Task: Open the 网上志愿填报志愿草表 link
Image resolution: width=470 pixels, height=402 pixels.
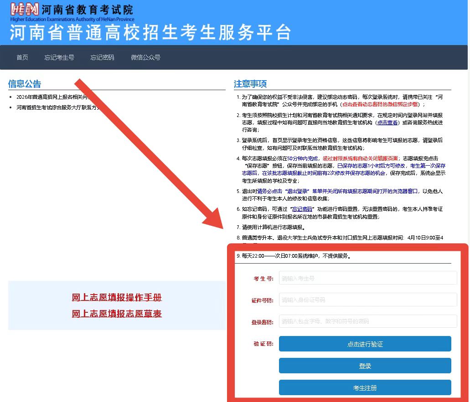Action: click(117, 314)
